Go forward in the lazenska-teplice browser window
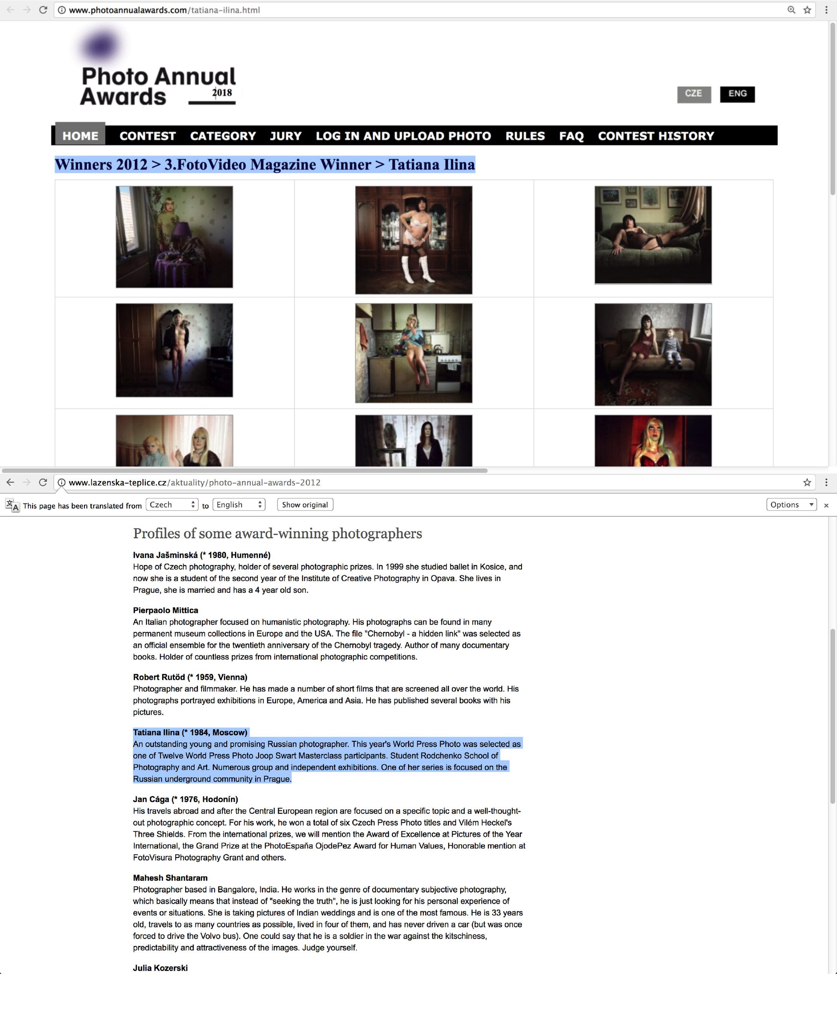The height and width of the screenshot is (1020, 837). [x=27, y=482]
